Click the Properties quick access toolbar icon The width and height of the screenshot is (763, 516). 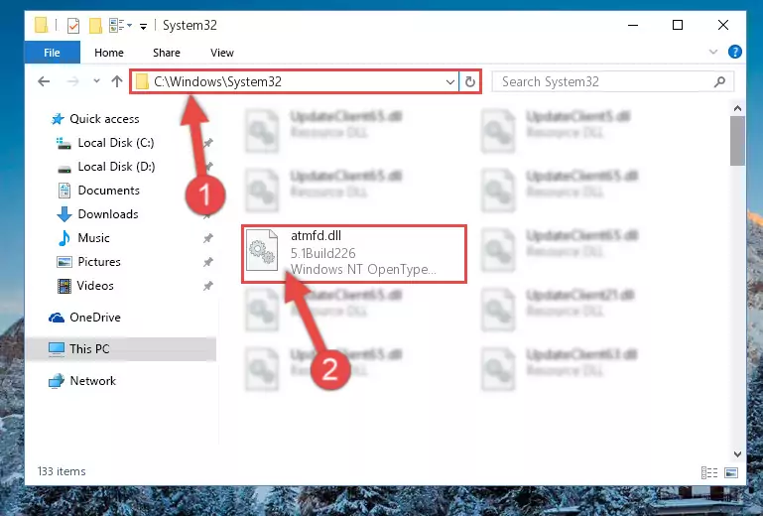(x=73, y=26)
